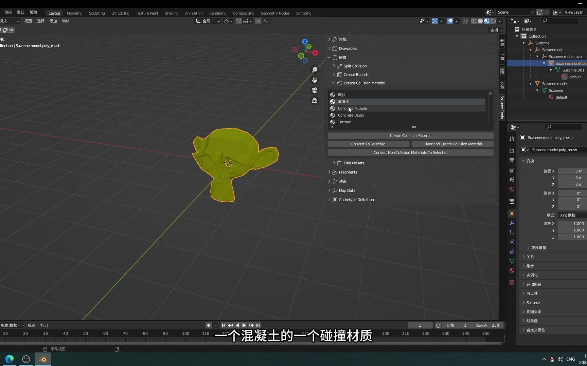This screenshot has width=587, height=366.
Task: Switch to the Geometry Nodes workspace tab
Action: (x=275, y=13)
